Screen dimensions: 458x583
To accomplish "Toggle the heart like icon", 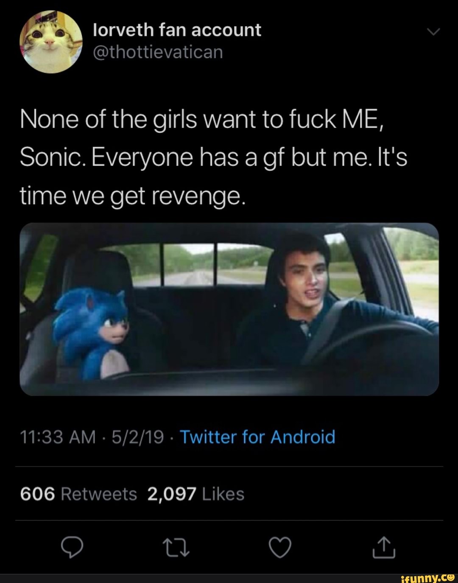I will pyautogui.click(x=281, y=548).
